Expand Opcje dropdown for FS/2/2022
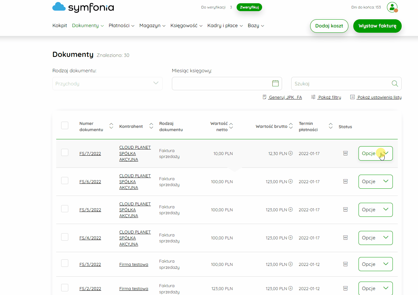Image resolution: width=418 pixels, height=295 pixels. (376, 288)
